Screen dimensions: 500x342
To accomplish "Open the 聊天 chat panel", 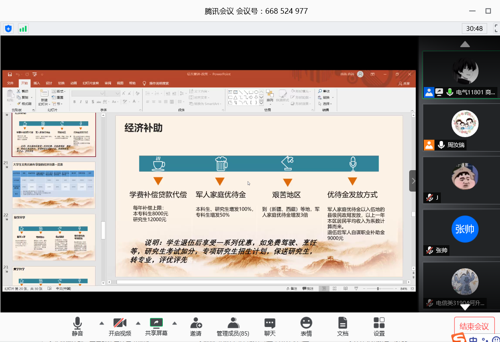I will [269, 327].
